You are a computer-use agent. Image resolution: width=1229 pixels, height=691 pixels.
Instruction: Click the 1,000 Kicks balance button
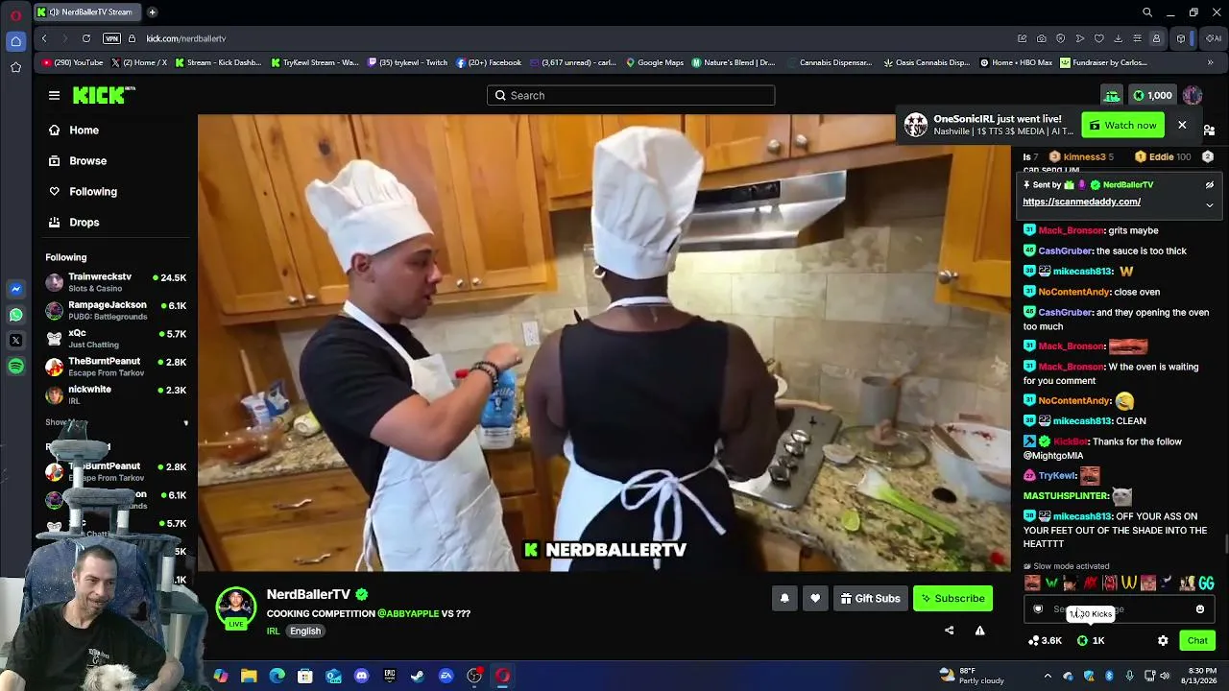tap(1152, 95)
